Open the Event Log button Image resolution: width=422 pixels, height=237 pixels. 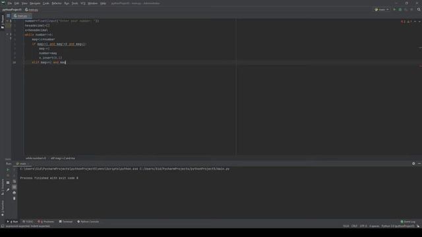coord(408,222)
